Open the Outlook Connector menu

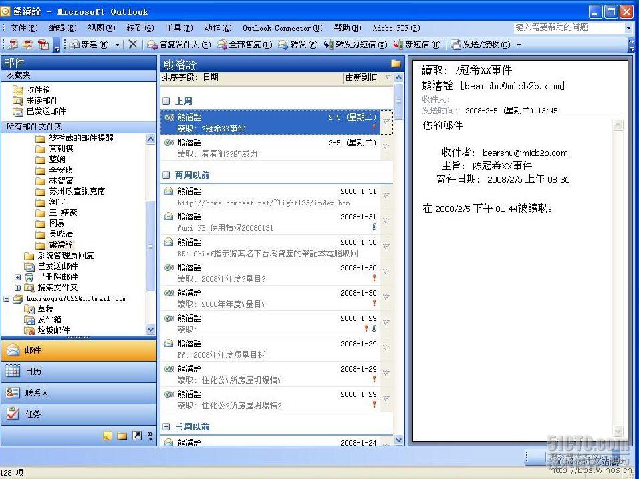click(283, 27)
